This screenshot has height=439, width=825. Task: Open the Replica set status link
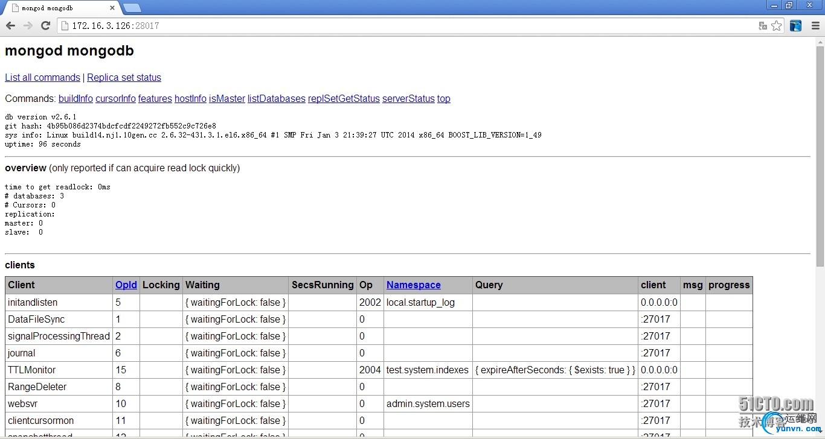124,77
